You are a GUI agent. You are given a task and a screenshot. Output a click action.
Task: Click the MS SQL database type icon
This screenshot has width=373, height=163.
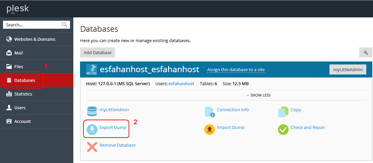[x=91, y=69]
